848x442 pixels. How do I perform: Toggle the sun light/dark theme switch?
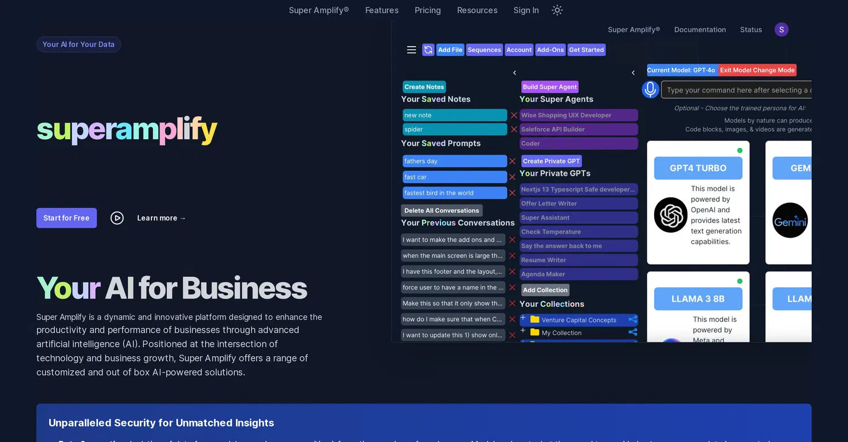pos(557,10)
